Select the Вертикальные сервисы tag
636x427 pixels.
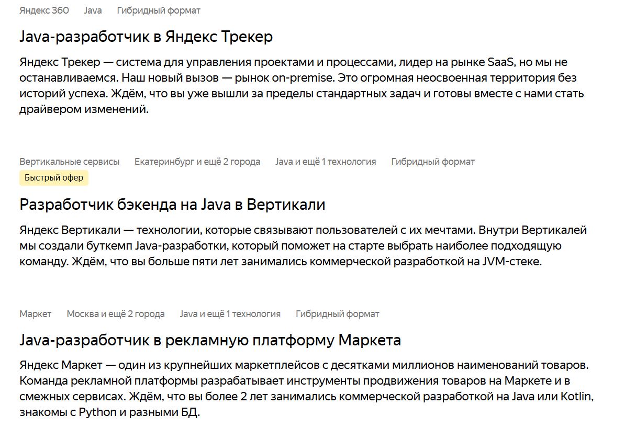[x=70, y=162]
